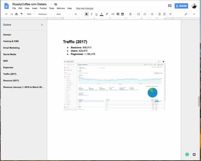This screenshot has height=161, width=201.
Task: Open the Google Docs home icon
Action: (7, 6)
